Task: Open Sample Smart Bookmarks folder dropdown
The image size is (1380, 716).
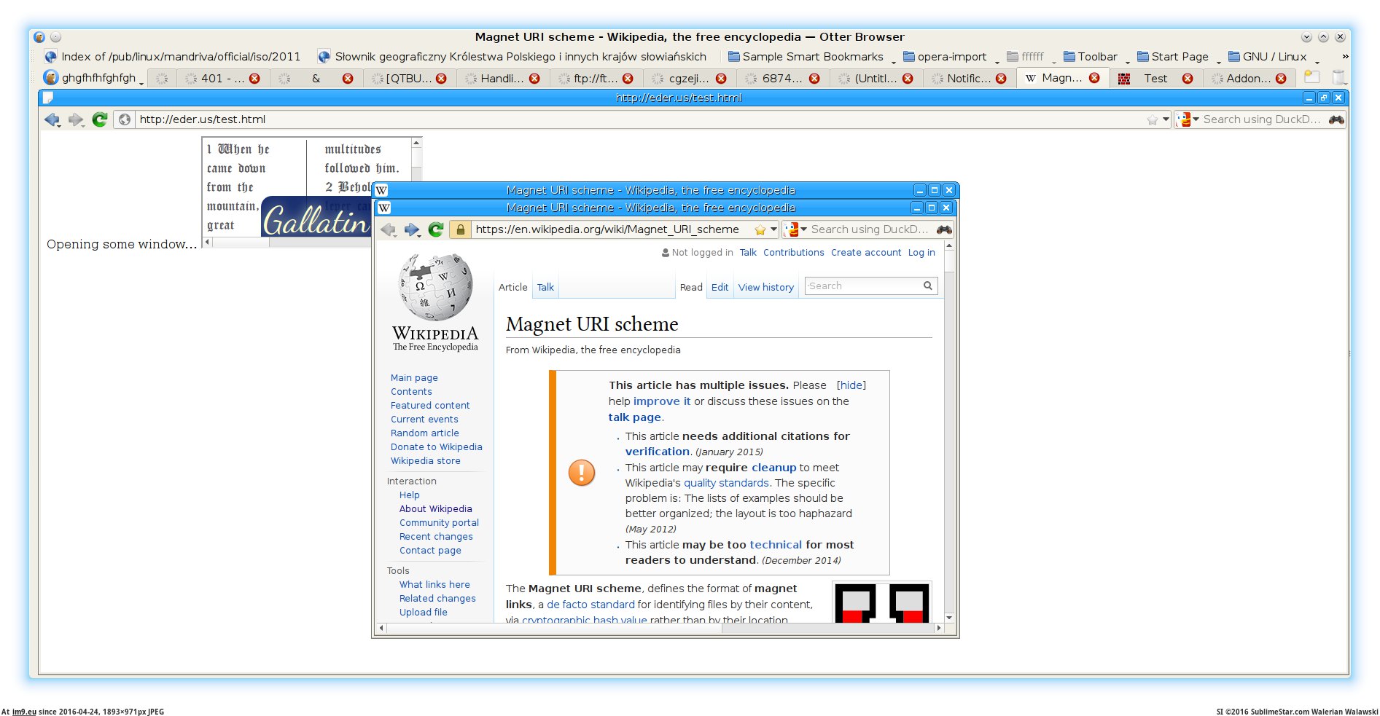Action: click(811, 57)
